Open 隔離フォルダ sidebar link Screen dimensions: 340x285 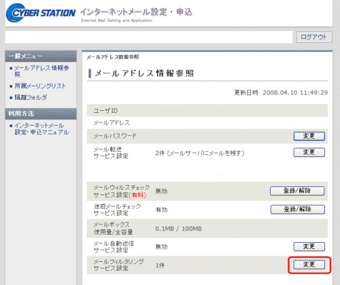[31, 97]
